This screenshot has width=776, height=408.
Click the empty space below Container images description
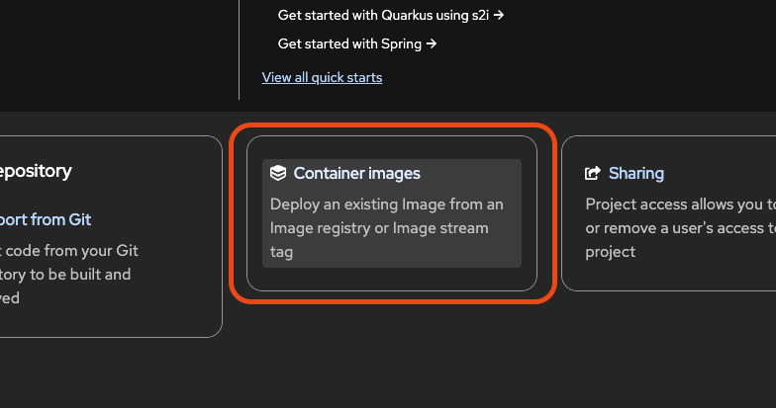click(x=392, y=279)
